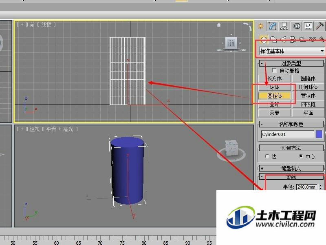Open the Motion panel tab
Image resolution: width=326 pixels, height=245 pixels.
click(x=297, y=26)
